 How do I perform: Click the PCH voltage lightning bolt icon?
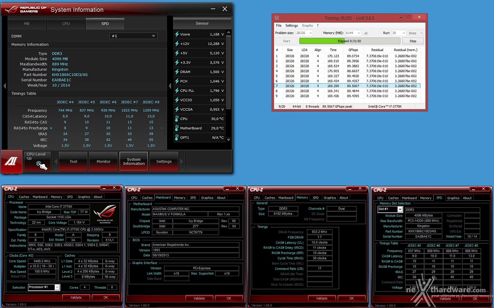tap(177, 81)
